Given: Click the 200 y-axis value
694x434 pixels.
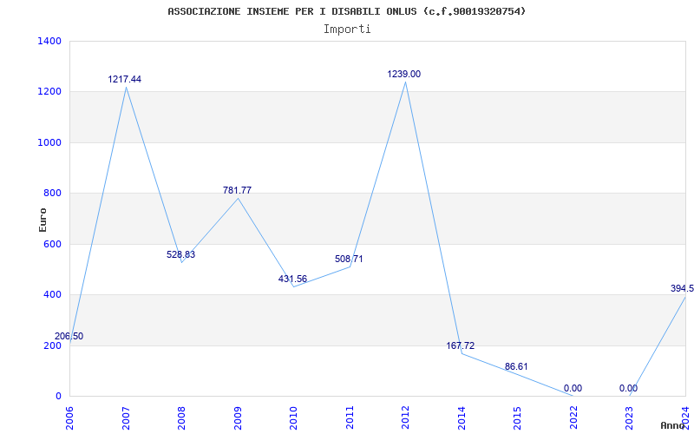Looking at the screenshot, I should [53, 345].
